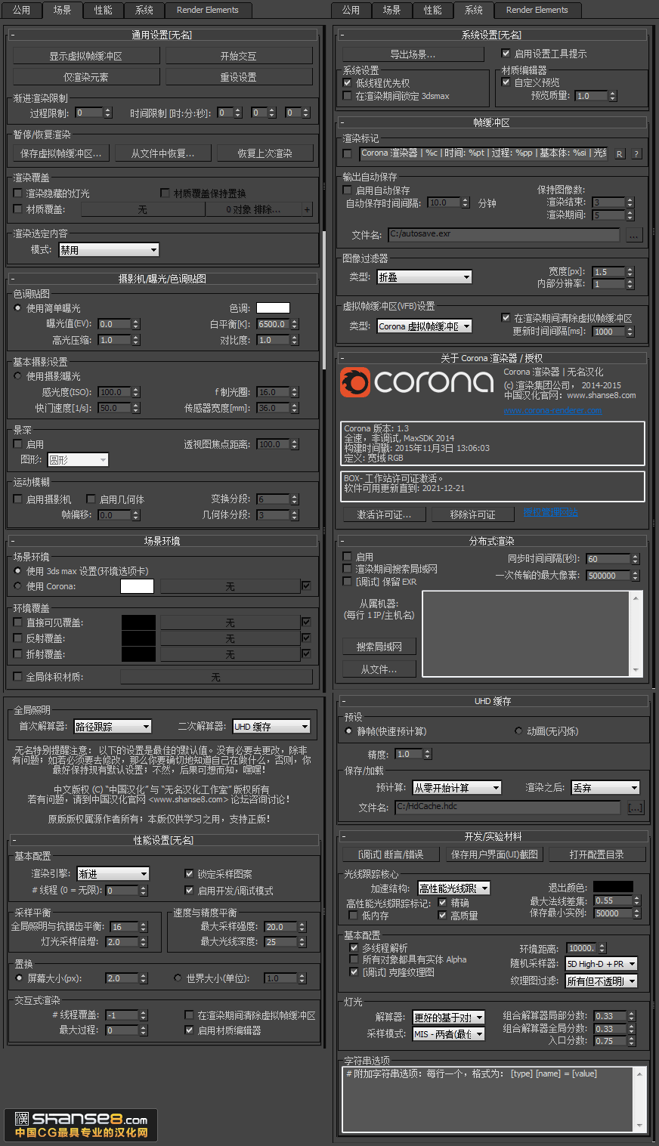Open the browse button next to C:/HdCache.hdc
Screen dimensions: 659x1146
click(636, 808)
